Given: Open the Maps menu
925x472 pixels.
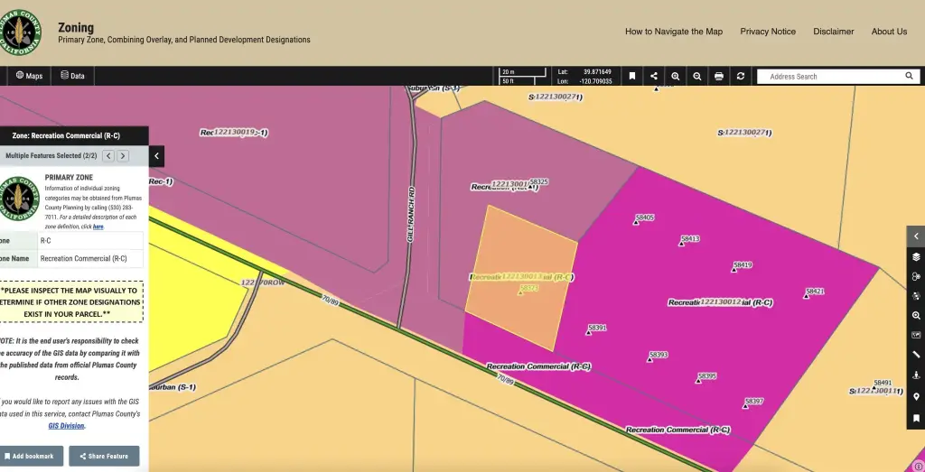Looking at the screenshot, I should 29,76.
